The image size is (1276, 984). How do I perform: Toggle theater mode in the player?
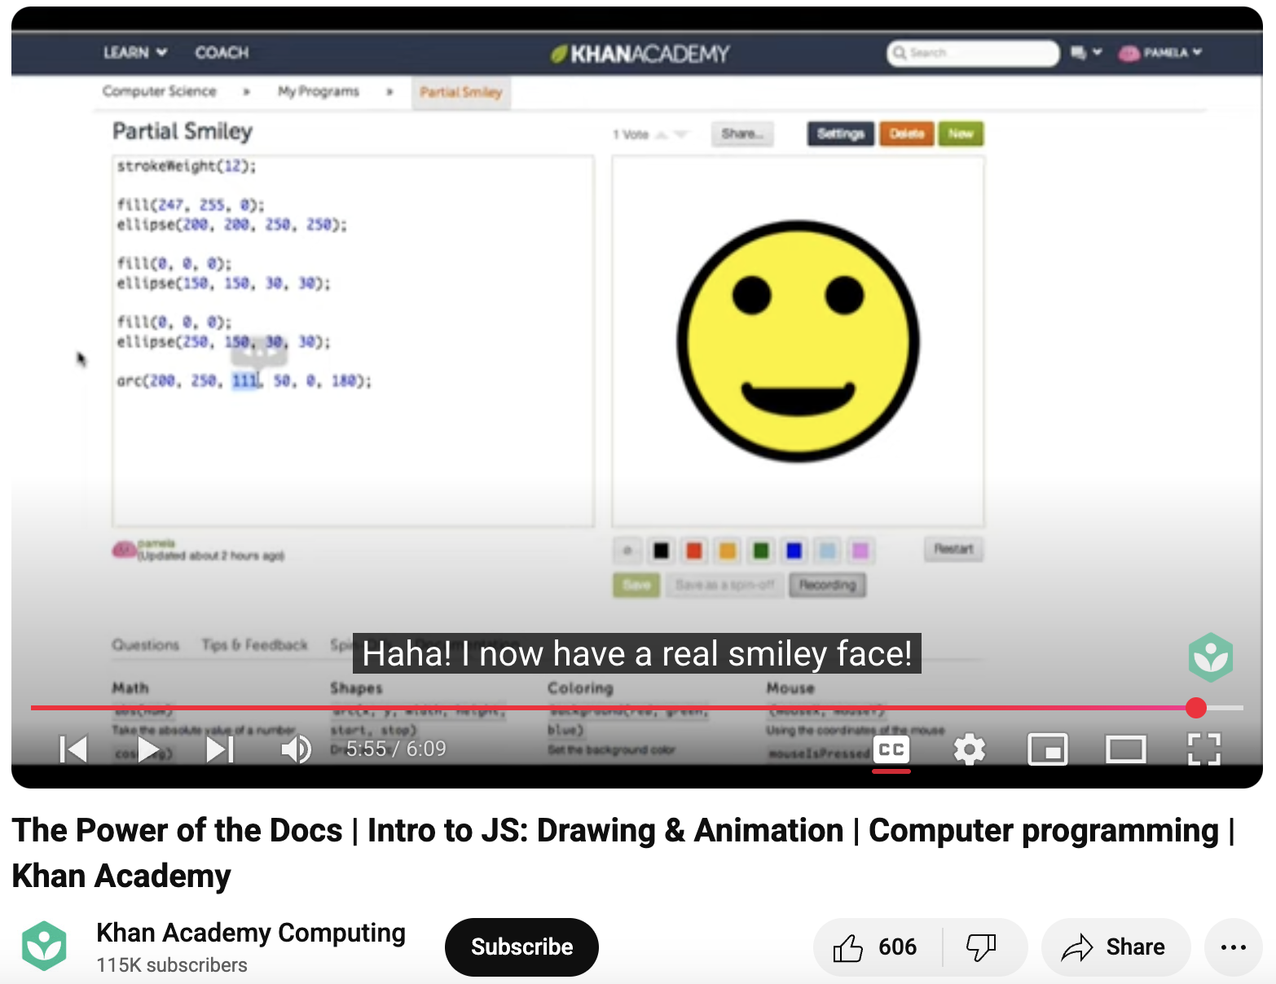tap(1125, 749)
